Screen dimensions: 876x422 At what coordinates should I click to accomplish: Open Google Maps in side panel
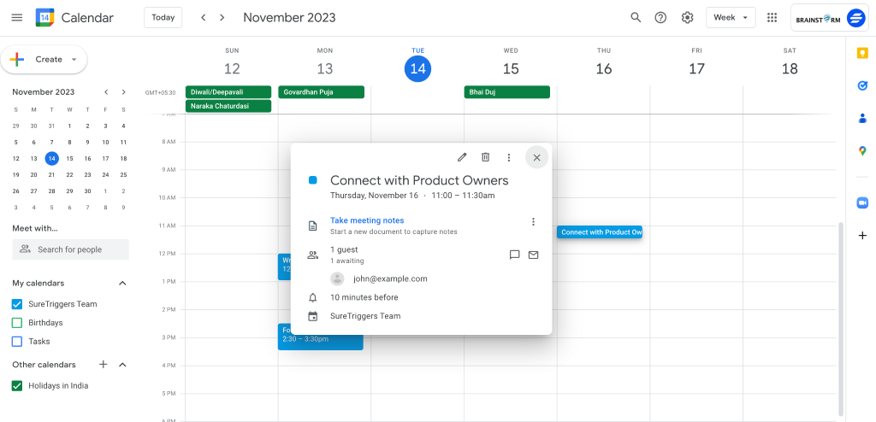coord(862,150)
